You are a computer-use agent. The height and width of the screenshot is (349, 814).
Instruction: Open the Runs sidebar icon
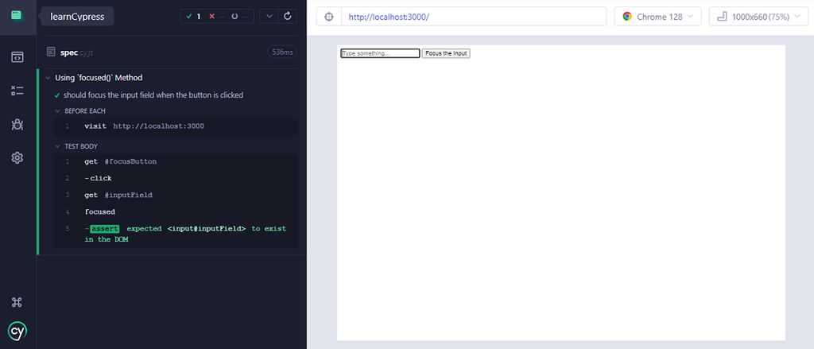pos(17,91)
